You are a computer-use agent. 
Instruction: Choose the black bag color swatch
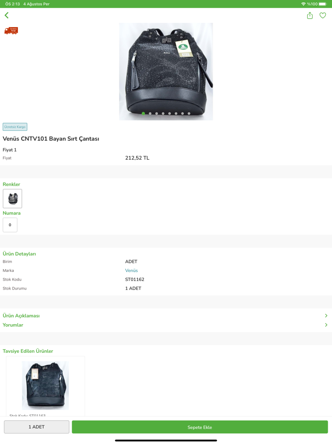[12, 199]
